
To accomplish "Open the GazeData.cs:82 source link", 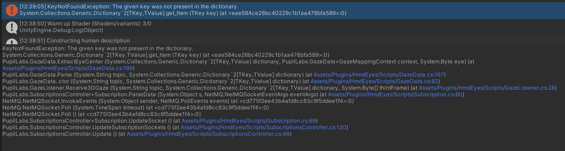I will [x=374, y=81].
